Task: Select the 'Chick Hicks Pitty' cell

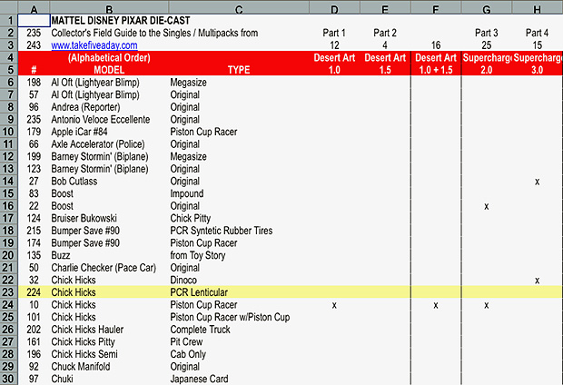Action: coord(83,341)
